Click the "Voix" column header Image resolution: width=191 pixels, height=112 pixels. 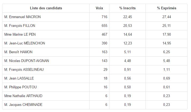click(99, 8)
